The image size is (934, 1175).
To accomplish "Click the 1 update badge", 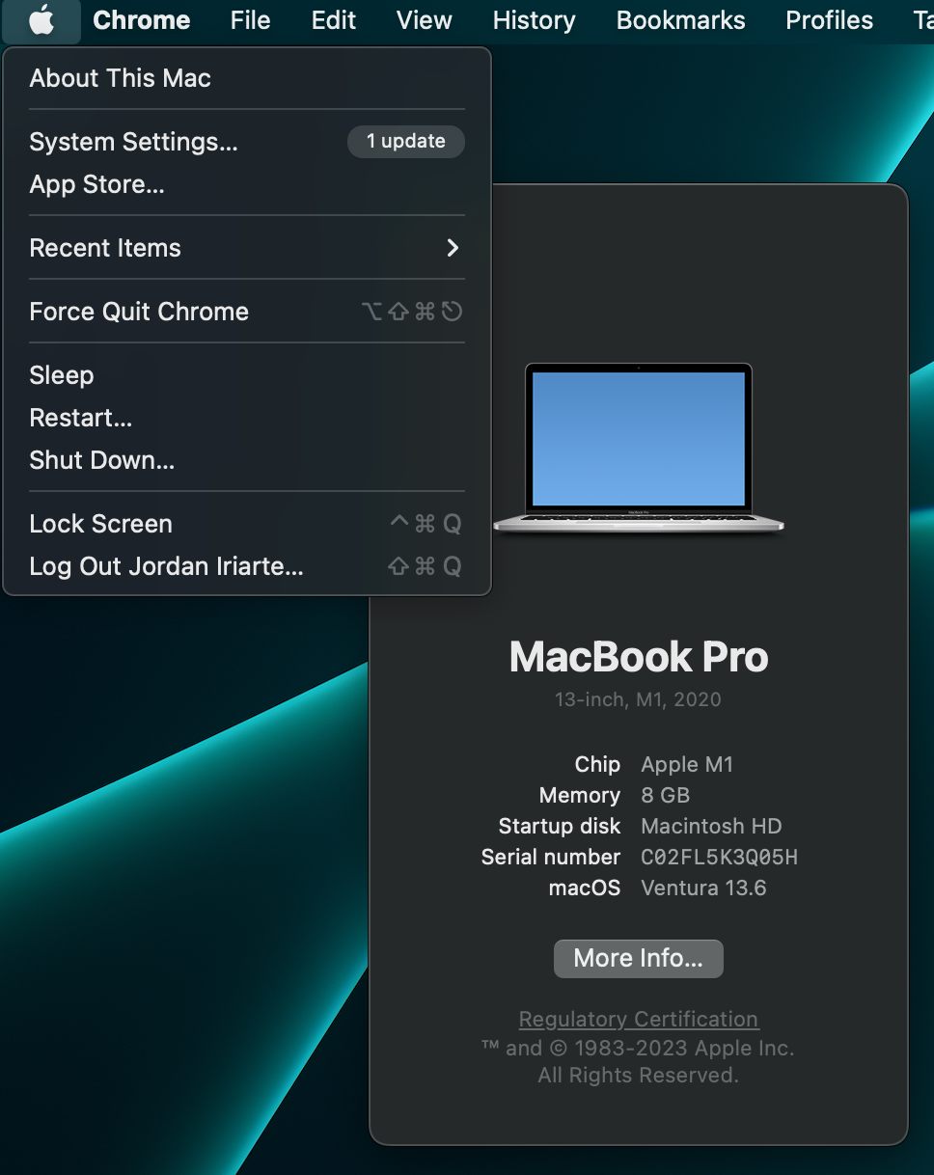I will point(405,142).
